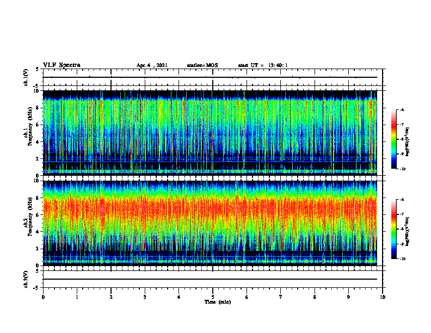Click the ch.1 spectrogram color scale bar
Screen dimensions: 431x333
pos(393,139)
